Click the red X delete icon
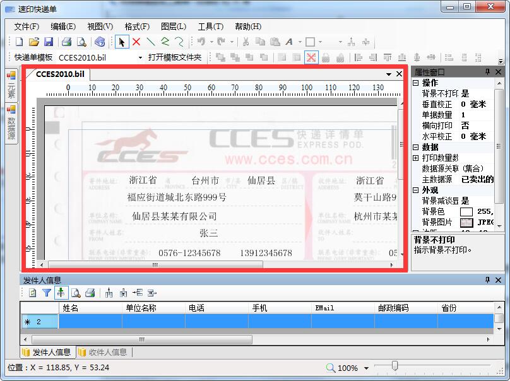Image resolution: width=510 pixels, height=381 pixels. (x=136, y=42)
